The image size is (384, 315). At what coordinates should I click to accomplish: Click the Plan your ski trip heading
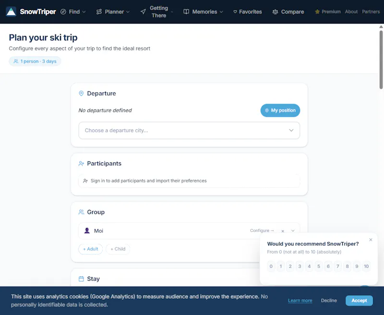43,37
